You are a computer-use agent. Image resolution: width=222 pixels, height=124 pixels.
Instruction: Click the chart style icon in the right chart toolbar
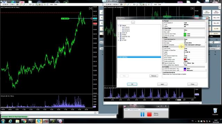pos(122,4)
